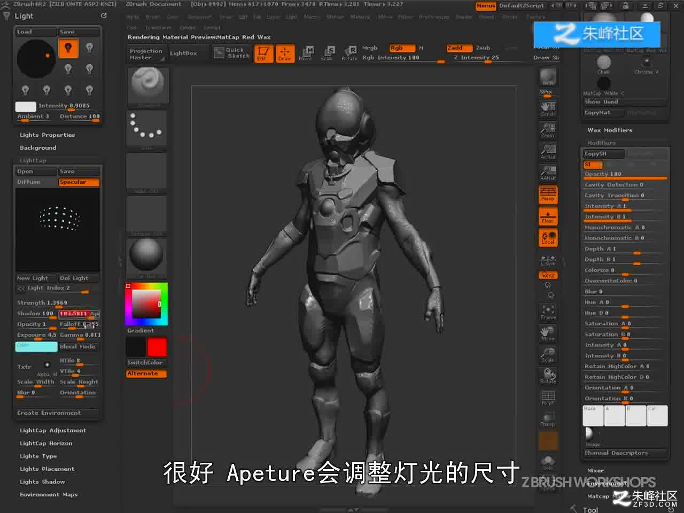
Task: Toggle the orange highlighted light bulb
Action: 68,48
